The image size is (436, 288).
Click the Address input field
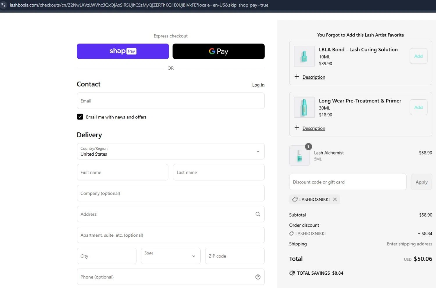171,214
